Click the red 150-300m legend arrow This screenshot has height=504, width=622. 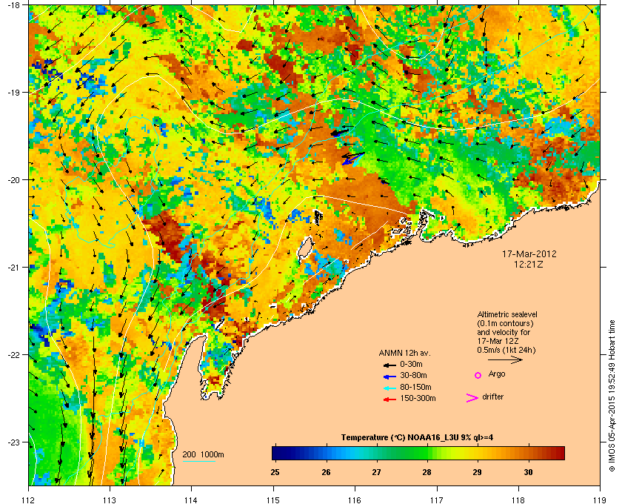pyautogui.click(x=390, y=399)
